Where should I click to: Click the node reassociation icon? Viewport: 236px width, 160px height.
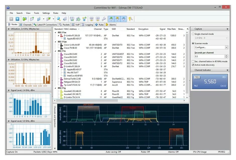(84, 19)
